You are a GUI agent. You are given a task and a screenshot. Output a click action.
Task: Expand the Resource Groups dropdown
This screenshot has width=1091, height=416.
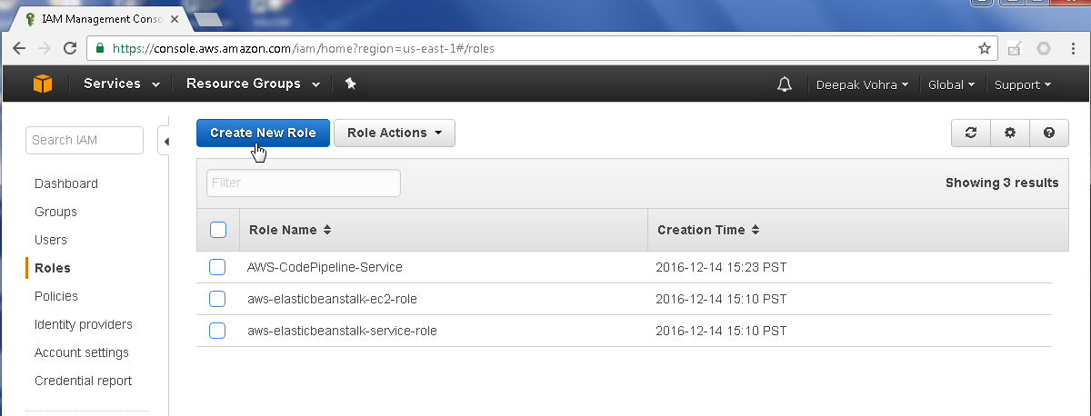pos(253,84)
